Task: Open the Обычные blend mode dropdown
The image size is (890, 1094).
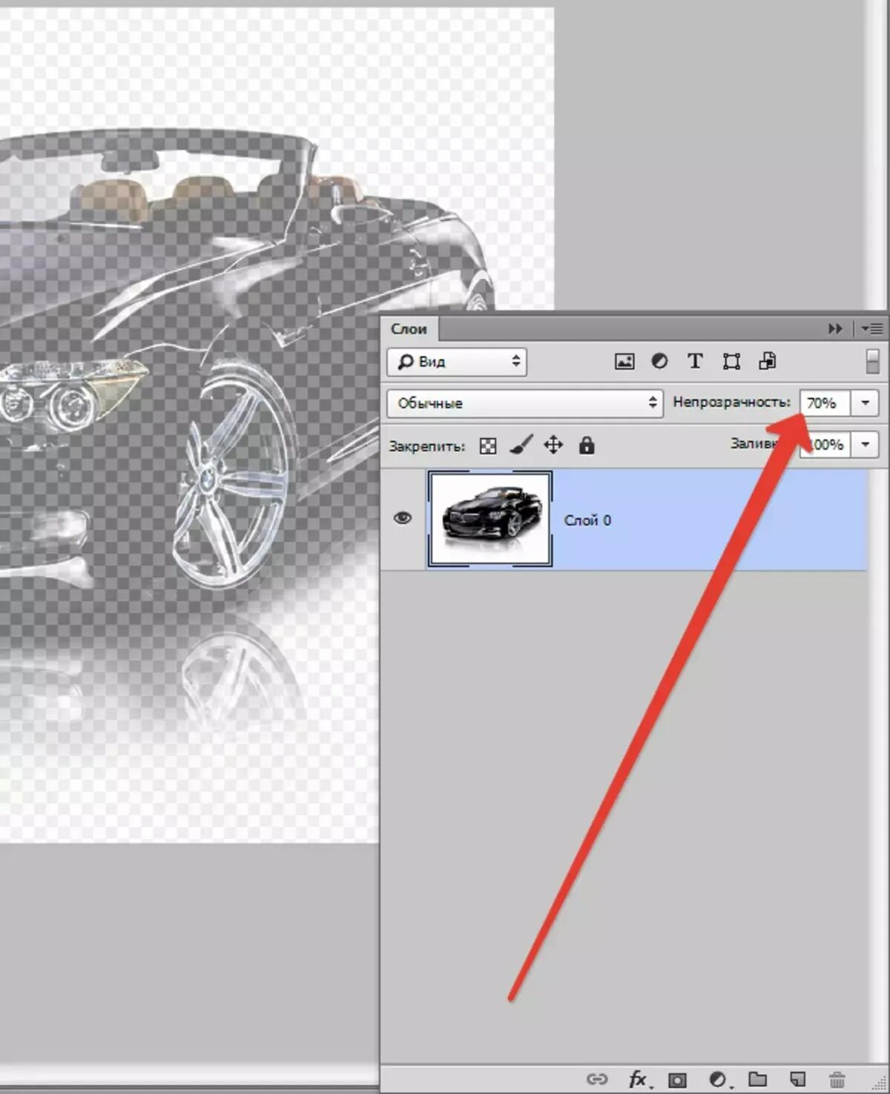Action: [525, 403]
